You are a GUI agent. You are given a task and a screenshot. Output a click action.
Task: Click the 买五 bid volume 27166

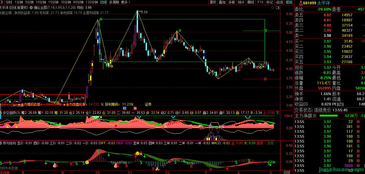(347, 62)
